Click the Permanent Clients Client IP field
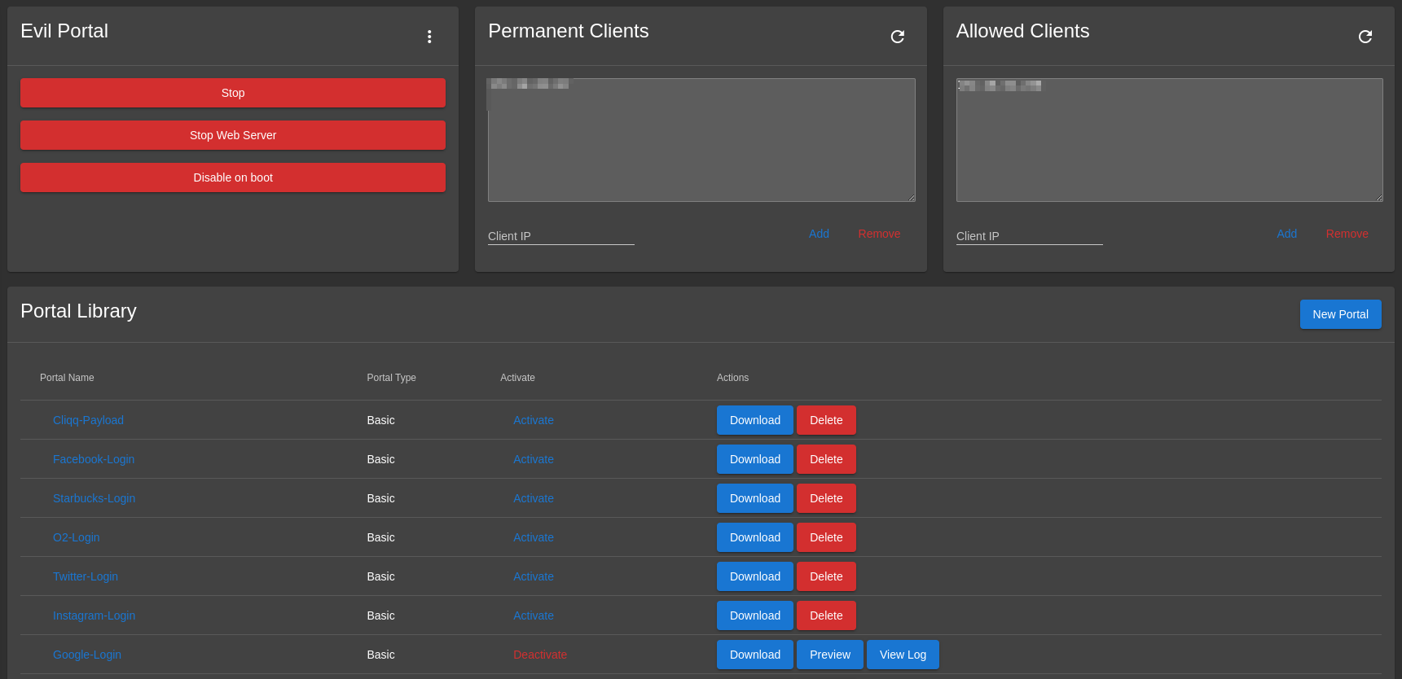Screen dimensions: 1402x679 [560, 236]
